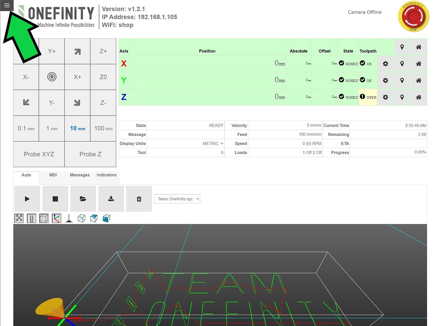Open the hamburger menu
436x326 pixels.
point(7,5)
